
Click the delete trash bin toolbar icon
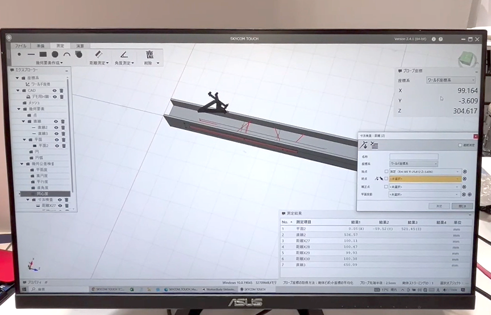pos(149,54)
